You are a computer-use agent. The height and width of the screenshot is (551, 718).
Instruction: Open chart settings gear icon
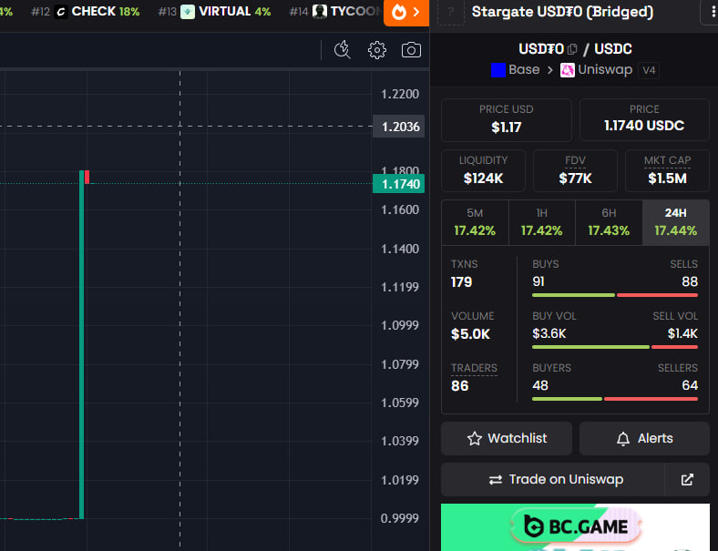click(377, 50)
